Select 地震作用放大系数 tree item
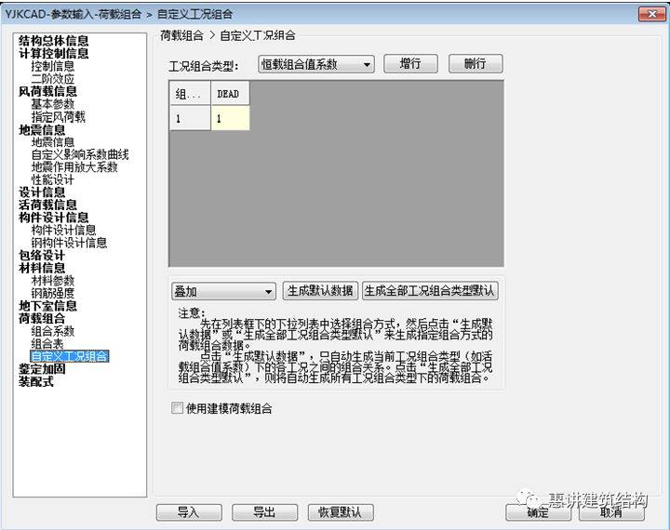The height and width of the screenshot is (530, 670). tap(74, 167)
